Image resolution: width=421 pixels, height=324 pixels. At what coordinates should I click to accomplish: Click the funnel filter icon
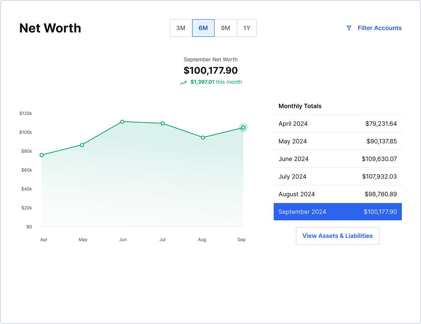(349, 28)
